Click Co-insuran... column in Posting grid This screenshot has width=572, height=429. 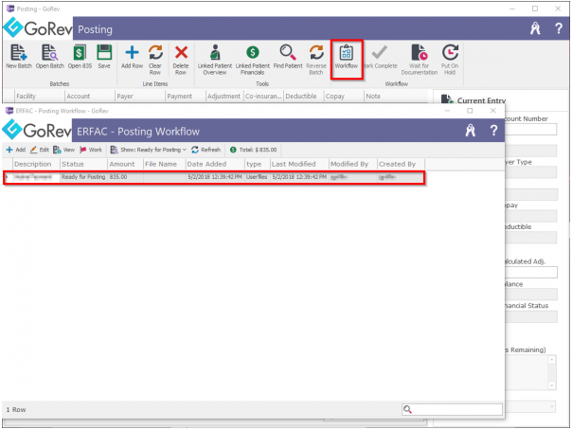coord(263,97)
